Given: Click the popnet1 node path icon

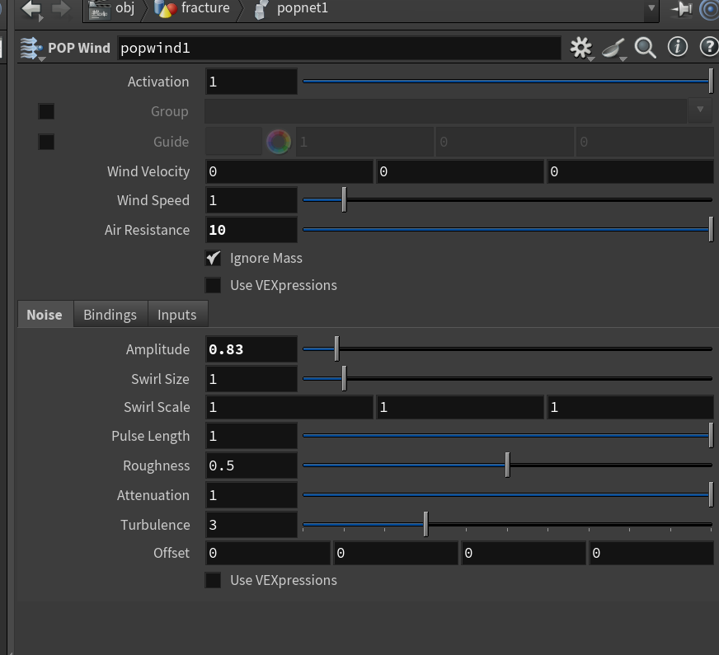Looking at the screenshot, I should [261, 9].
